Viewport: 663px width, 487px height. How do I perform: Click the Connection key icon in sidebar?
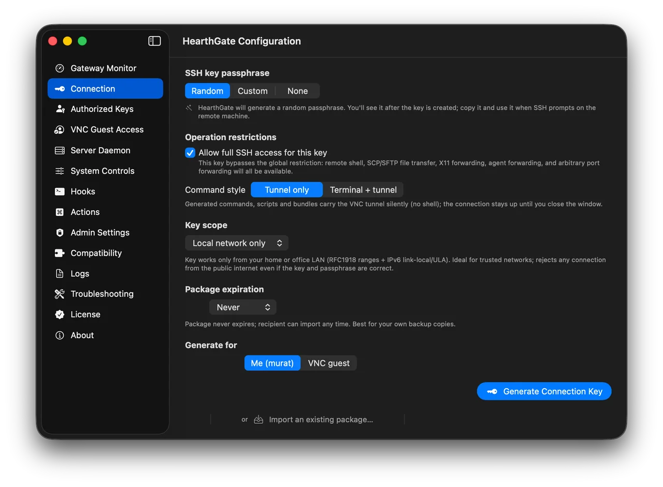click(60, 88)
